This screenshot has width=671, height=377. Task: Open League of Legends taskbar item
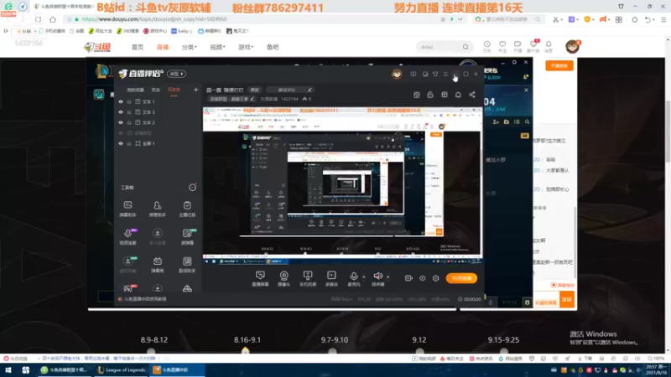[x=121, y=370]
